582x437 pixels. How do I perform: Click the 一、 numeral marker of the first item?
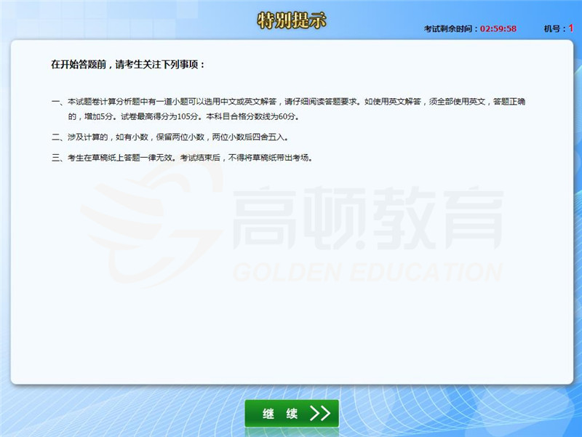(57, 102)
